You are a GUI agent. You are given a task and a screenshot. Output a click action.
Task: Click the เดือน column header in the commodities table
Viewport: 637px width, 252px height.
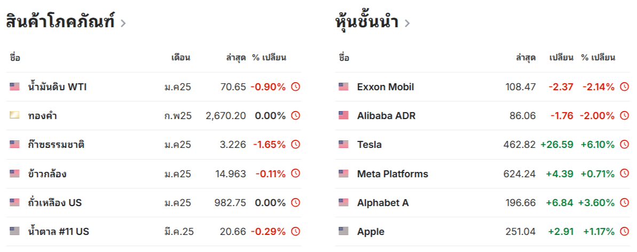180,58
